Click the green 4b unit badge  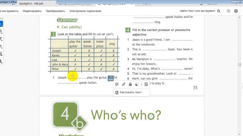[70, 116]
